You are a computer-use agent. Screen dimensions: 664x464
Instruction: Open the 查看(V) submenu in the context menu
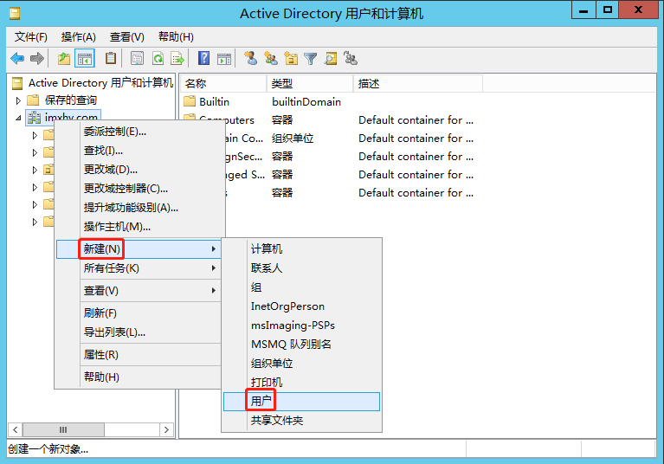coord(139,290)
